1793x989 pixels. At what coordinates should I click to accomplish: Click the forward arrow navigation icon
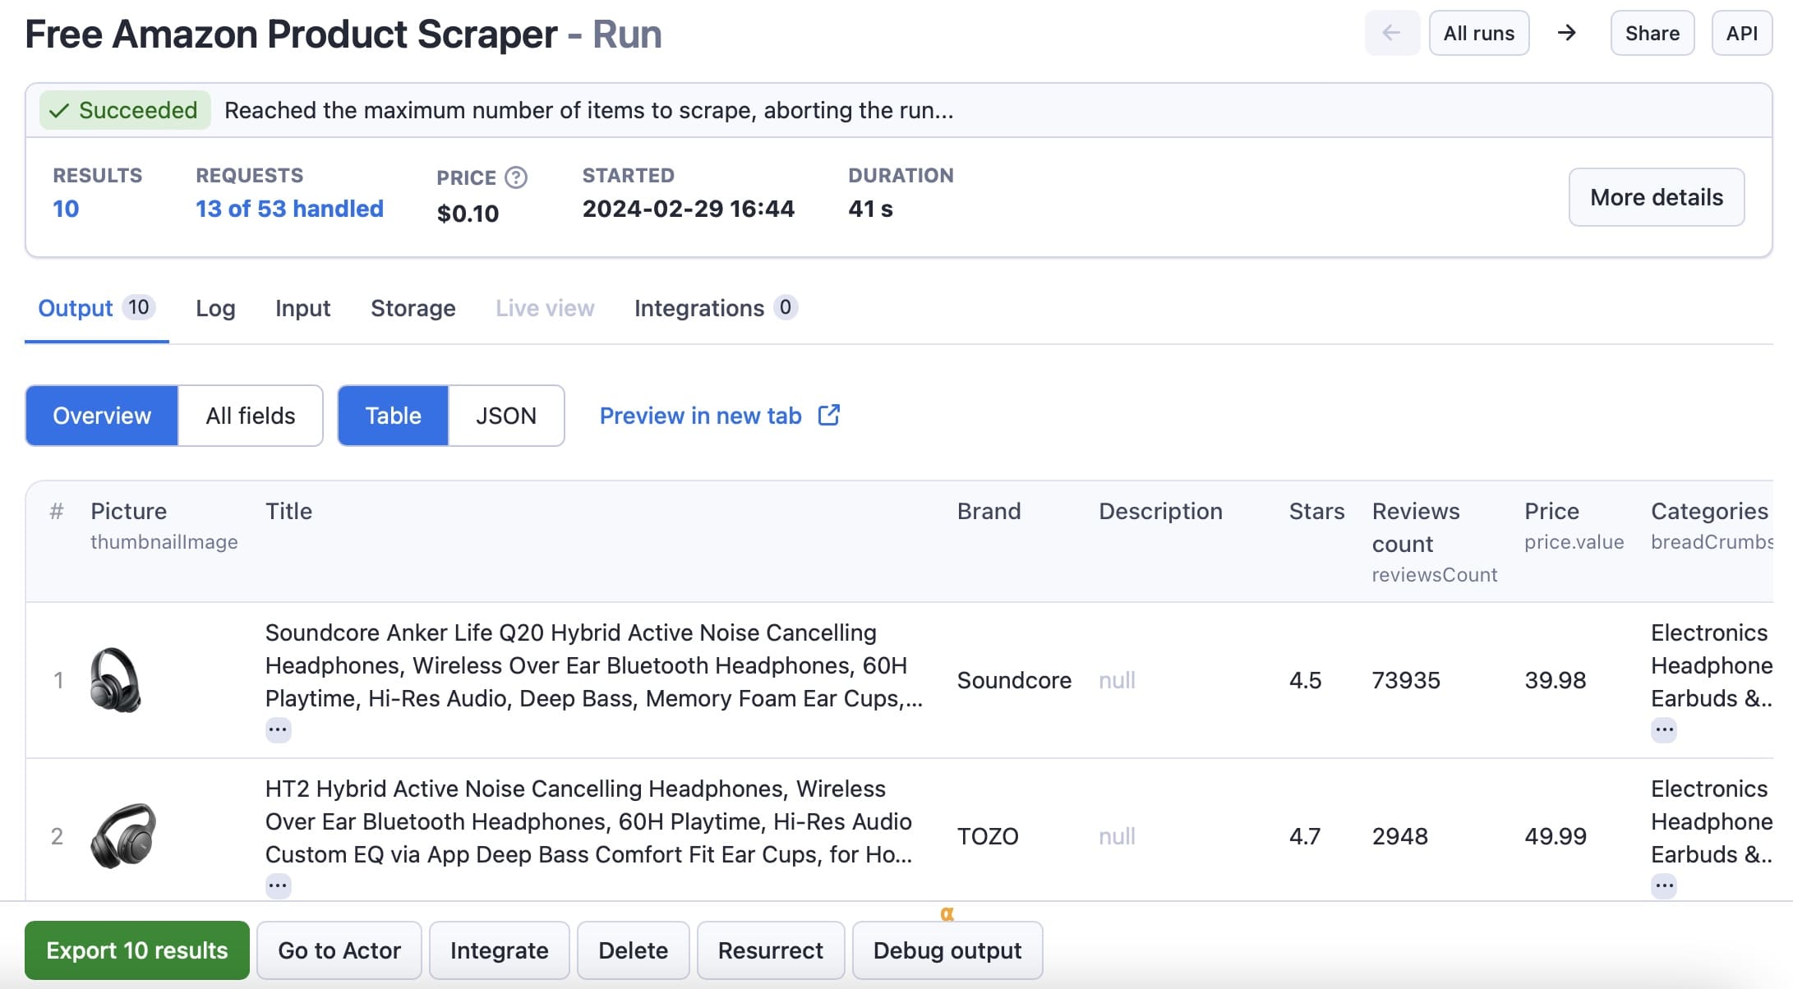[1565, 33]
